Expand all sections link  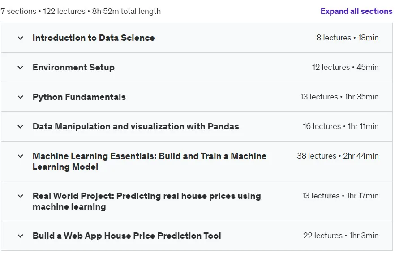(356, 11)
